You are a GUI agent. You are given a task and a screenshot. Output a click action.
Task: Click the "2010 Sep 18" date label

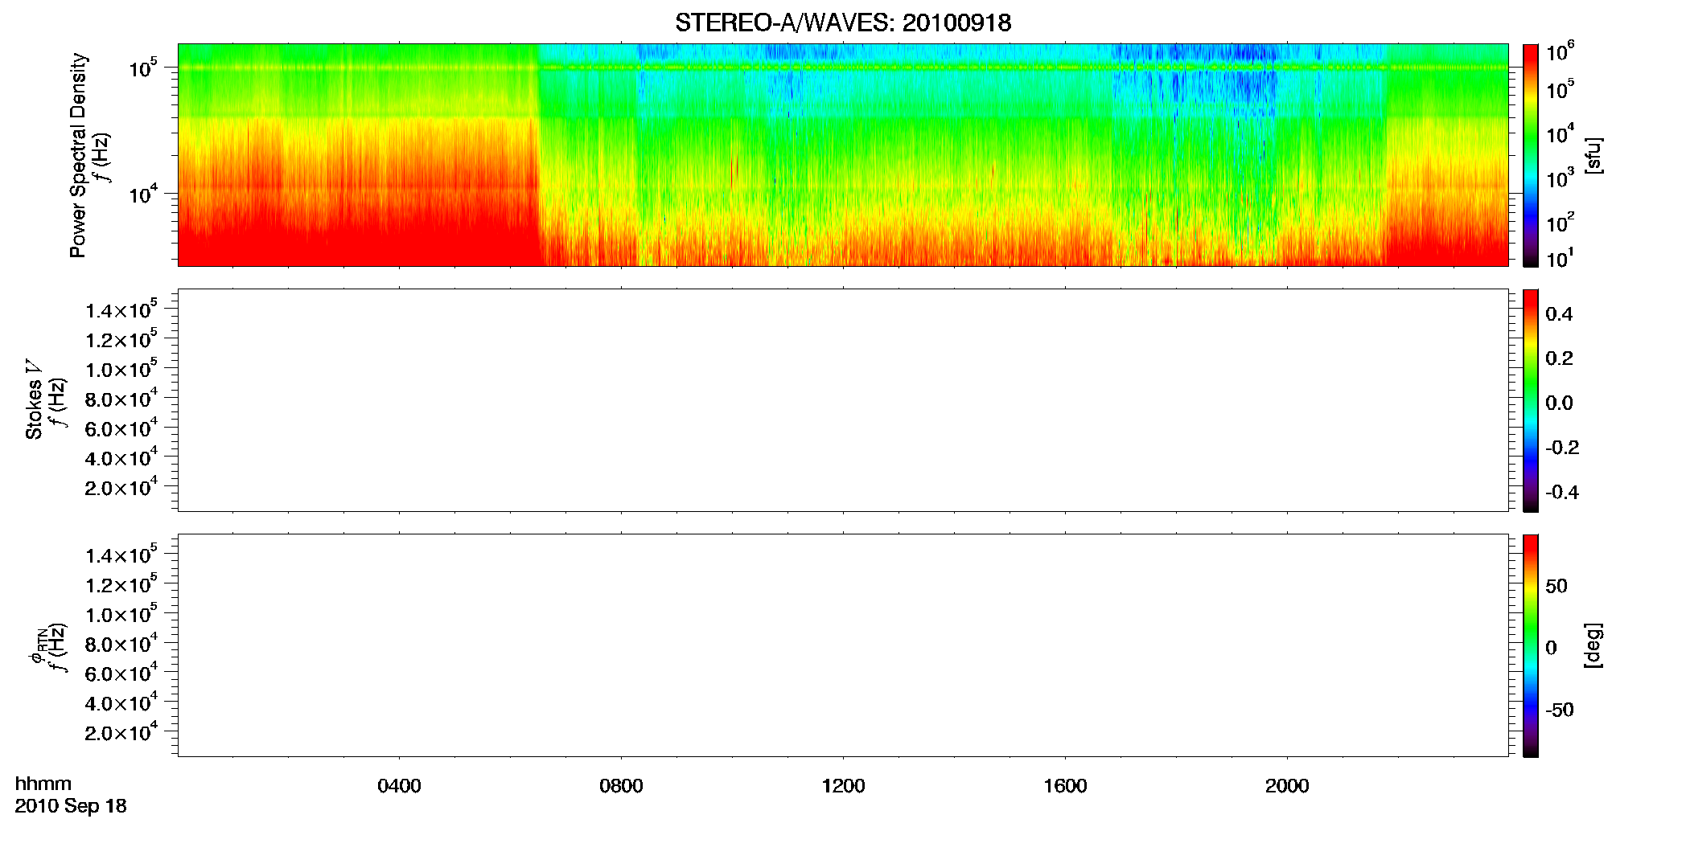click(x=71, y=806)
